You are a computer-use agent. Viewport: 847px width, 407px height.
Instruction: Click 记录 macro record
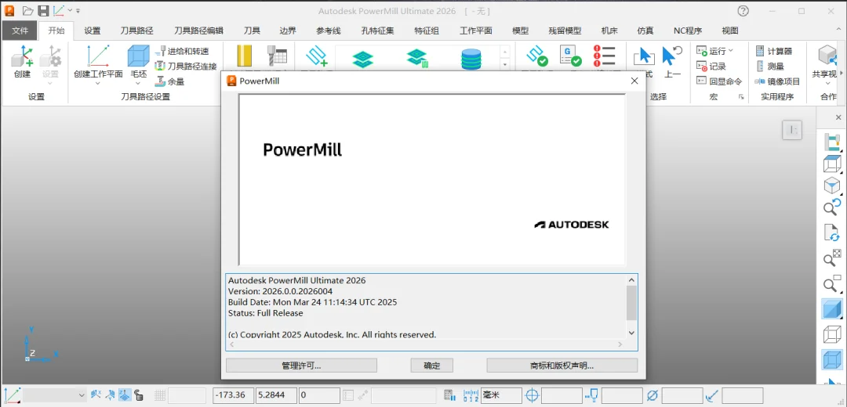pyautogui.click(x=711, y=67)
